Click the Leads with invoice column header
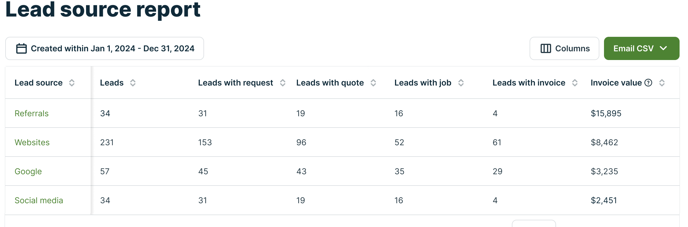Image resolution: width=688 pixels, height=227 pixels. coord(529,83)
